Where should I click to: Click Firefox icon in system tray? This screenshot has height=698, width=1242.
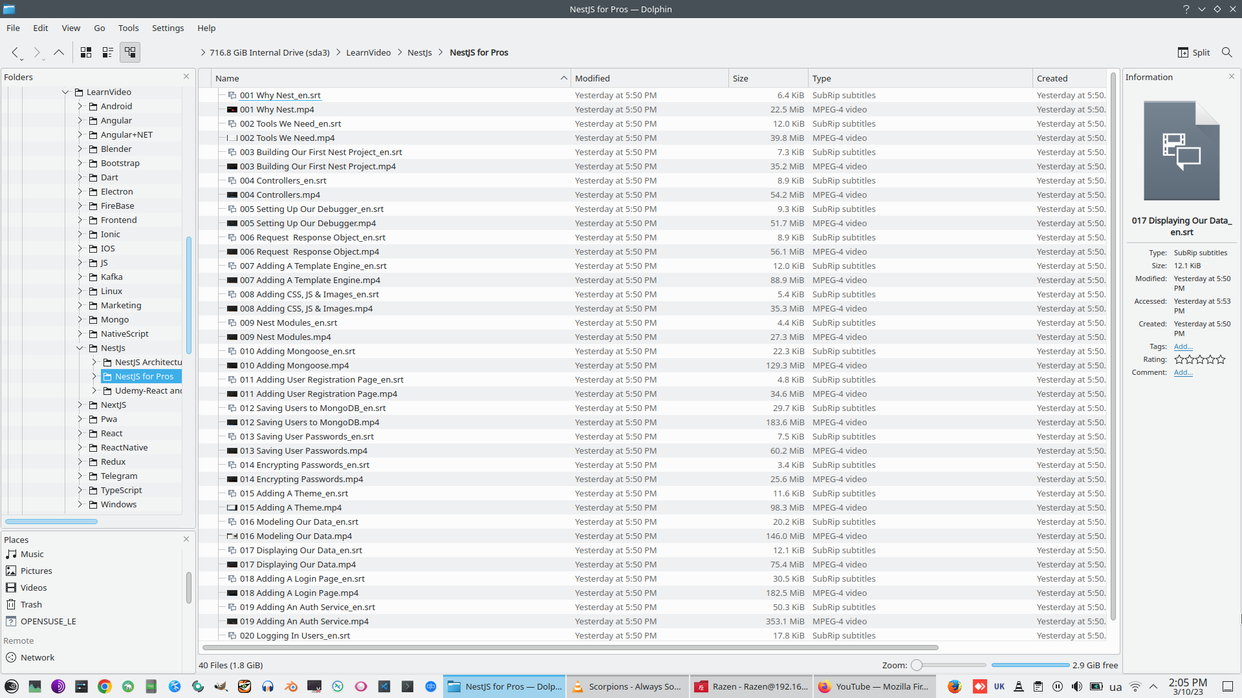(x=954, y=686)
